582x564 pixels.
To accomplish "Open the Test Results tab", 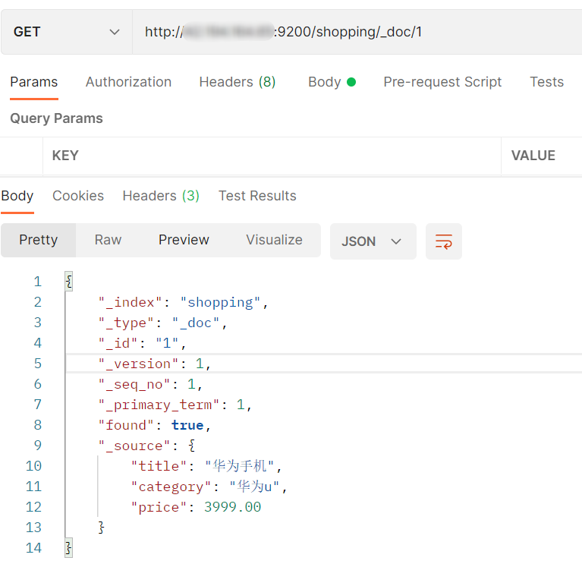I will click(257, 196).
